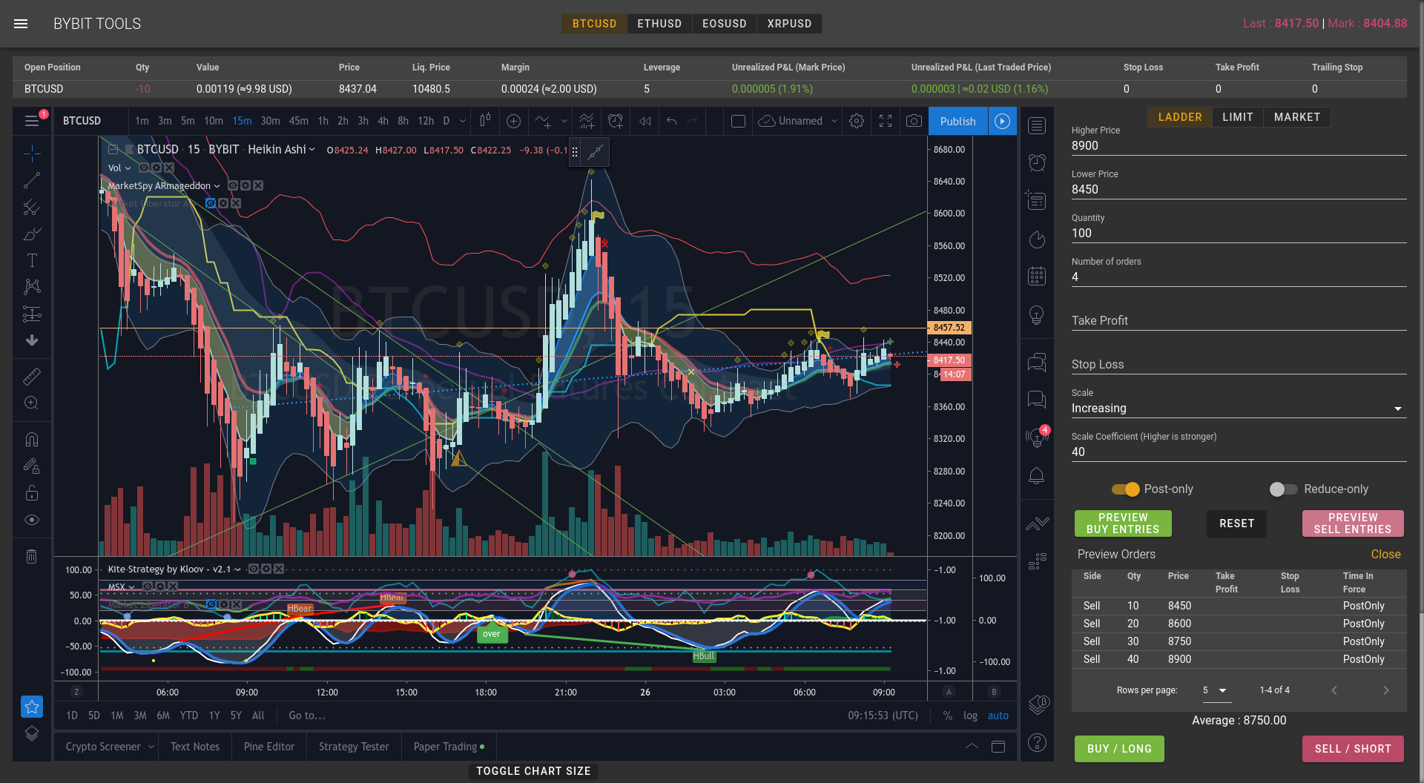Take a chart snapshot with camera icon
This screenshot has height=783, width=1424.
(914, 121)
